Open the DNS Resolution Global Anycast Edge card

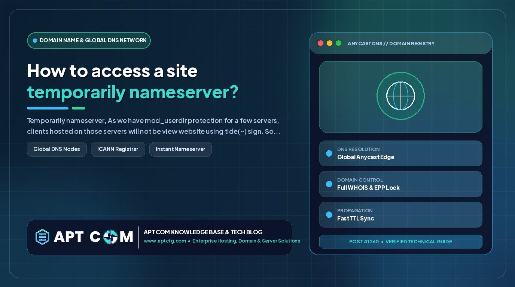point(400,153)
